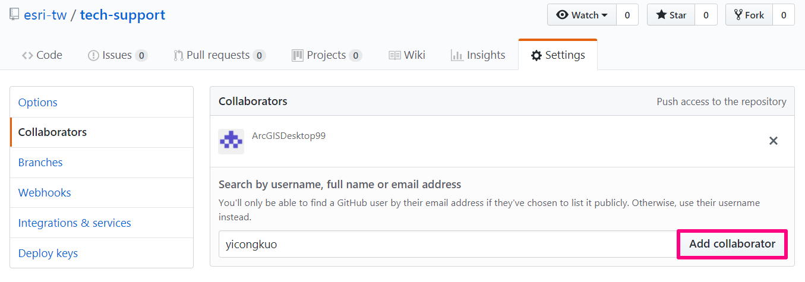Focus the collaborator search input field

point(448,244)
